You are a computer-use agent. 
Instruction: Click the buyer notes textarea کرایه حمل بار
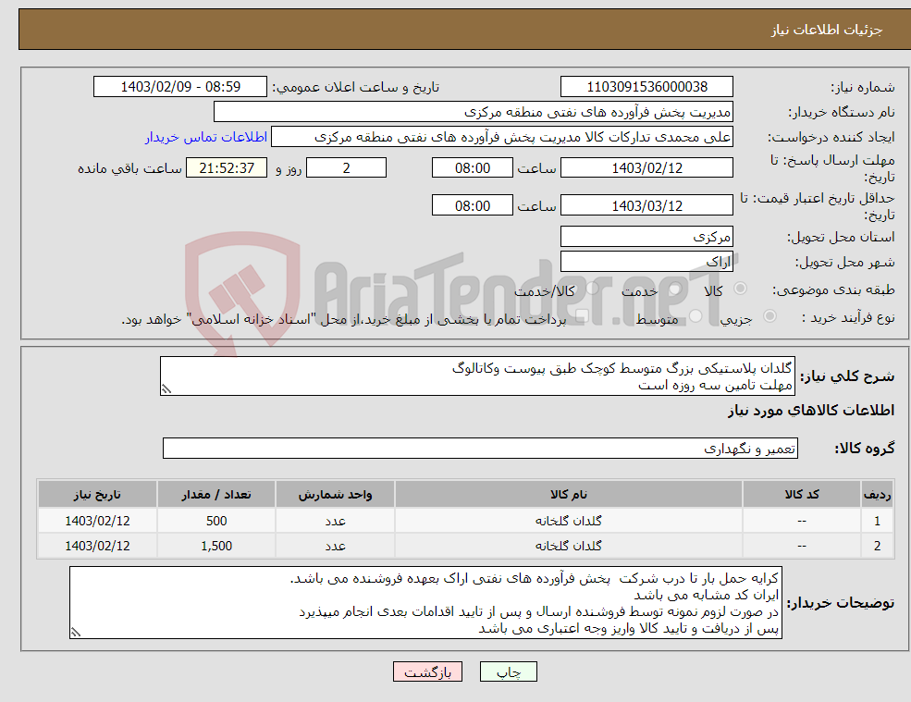(x=425, y=603)
